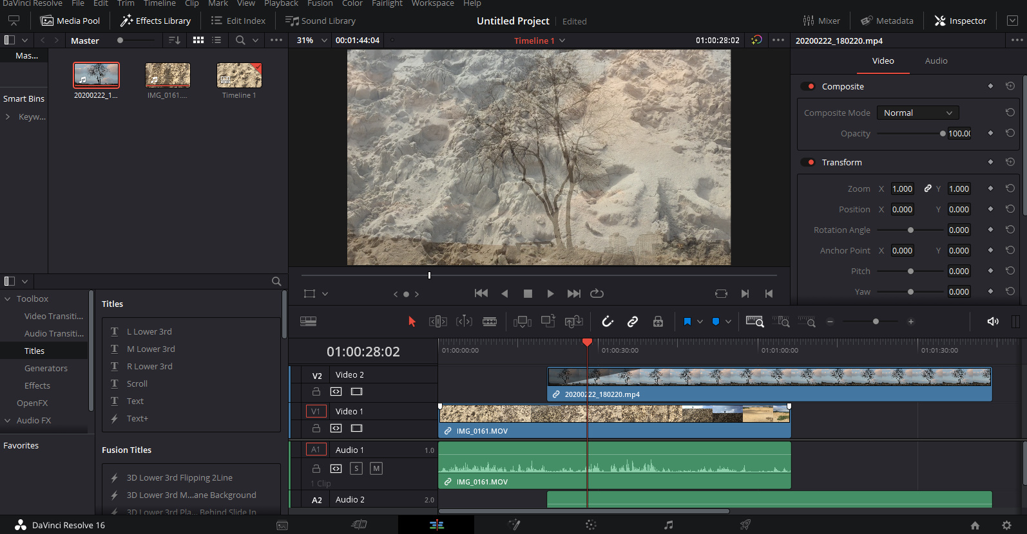Solo the Audio 1 track
This screenshot has height=534, width=1027.
(356, 468)
